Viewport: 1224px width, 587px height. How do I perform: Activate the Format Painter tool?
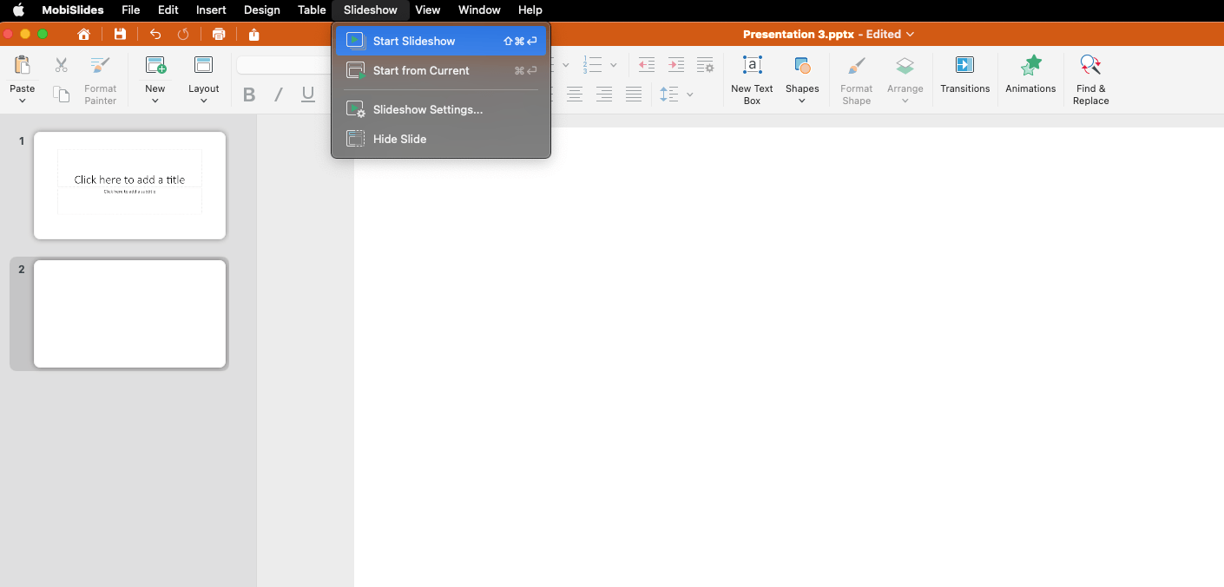point(101,80)
